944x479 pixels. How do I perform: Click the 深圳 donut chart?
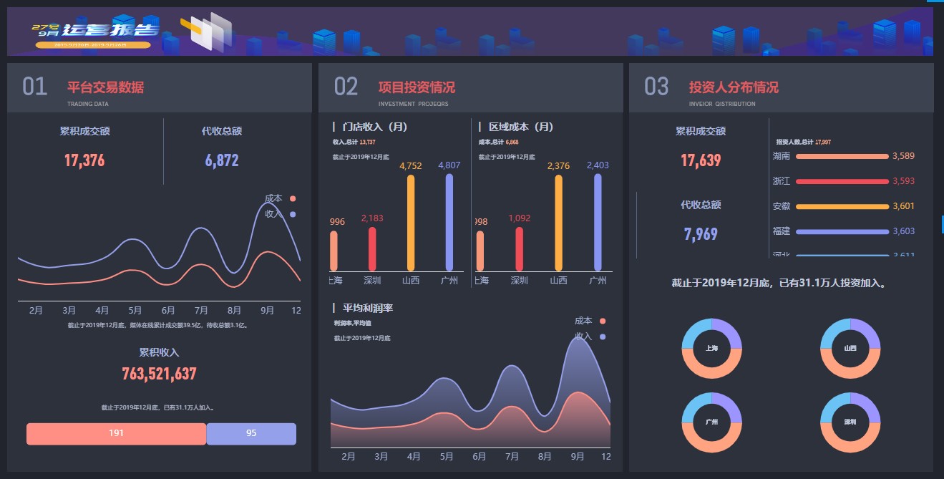850,422
